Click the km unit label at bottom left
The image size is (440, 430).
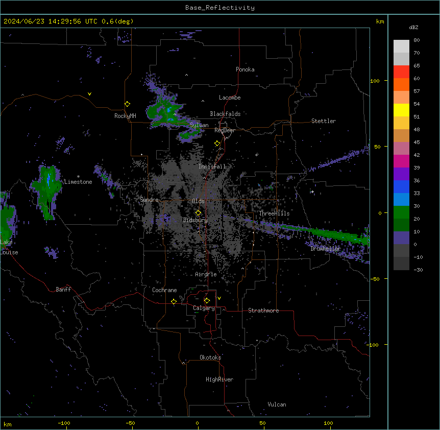point(8,424)
